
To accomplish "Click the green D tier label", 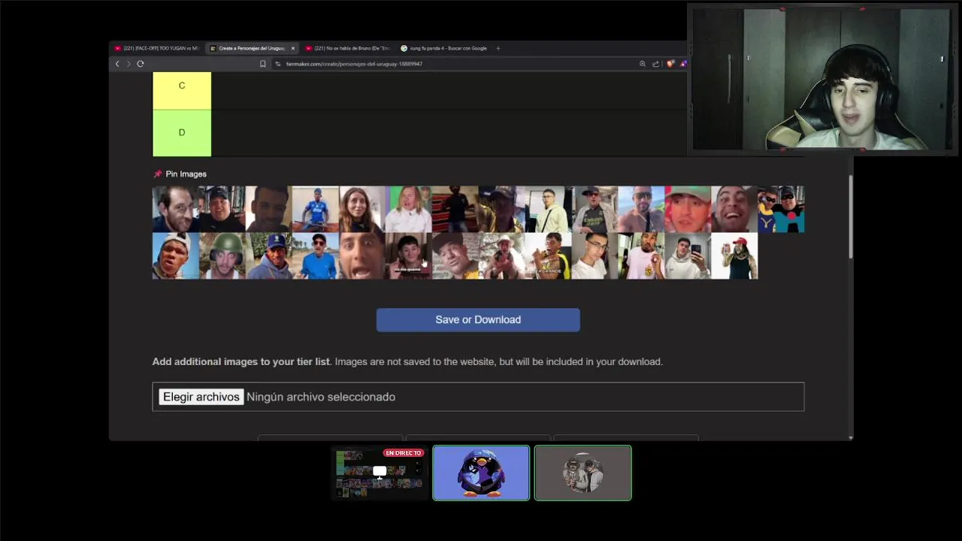I will [x=182, y=133].
